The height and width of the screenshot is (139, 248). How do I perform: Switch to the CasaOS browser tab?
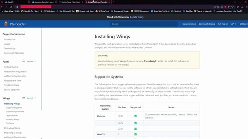[x=17, y=2]
